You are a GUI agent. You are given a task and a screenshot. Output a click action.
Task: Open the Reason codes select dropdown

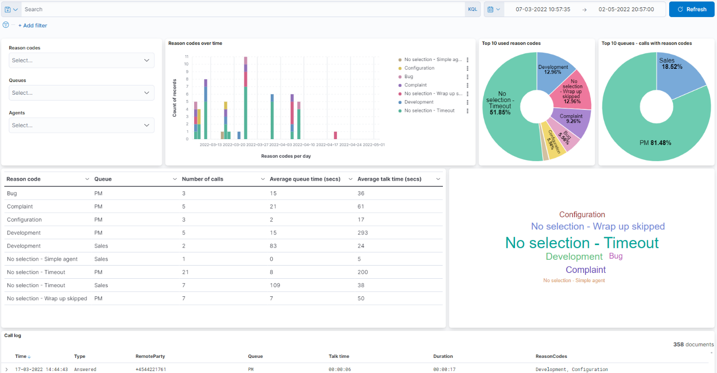pyautogui.click(x=81, y=61)
